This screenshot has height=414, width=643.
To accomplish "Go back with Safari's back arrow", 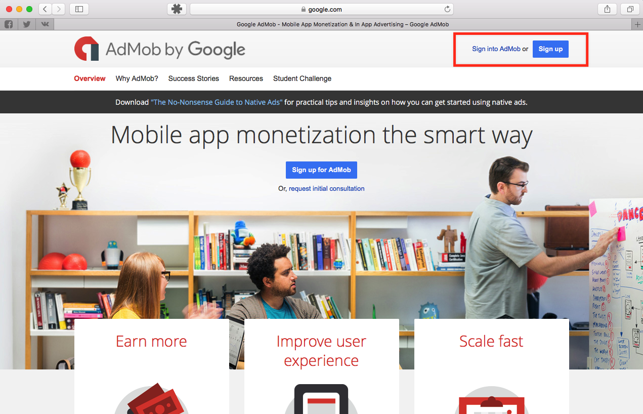I will [45, 9].
